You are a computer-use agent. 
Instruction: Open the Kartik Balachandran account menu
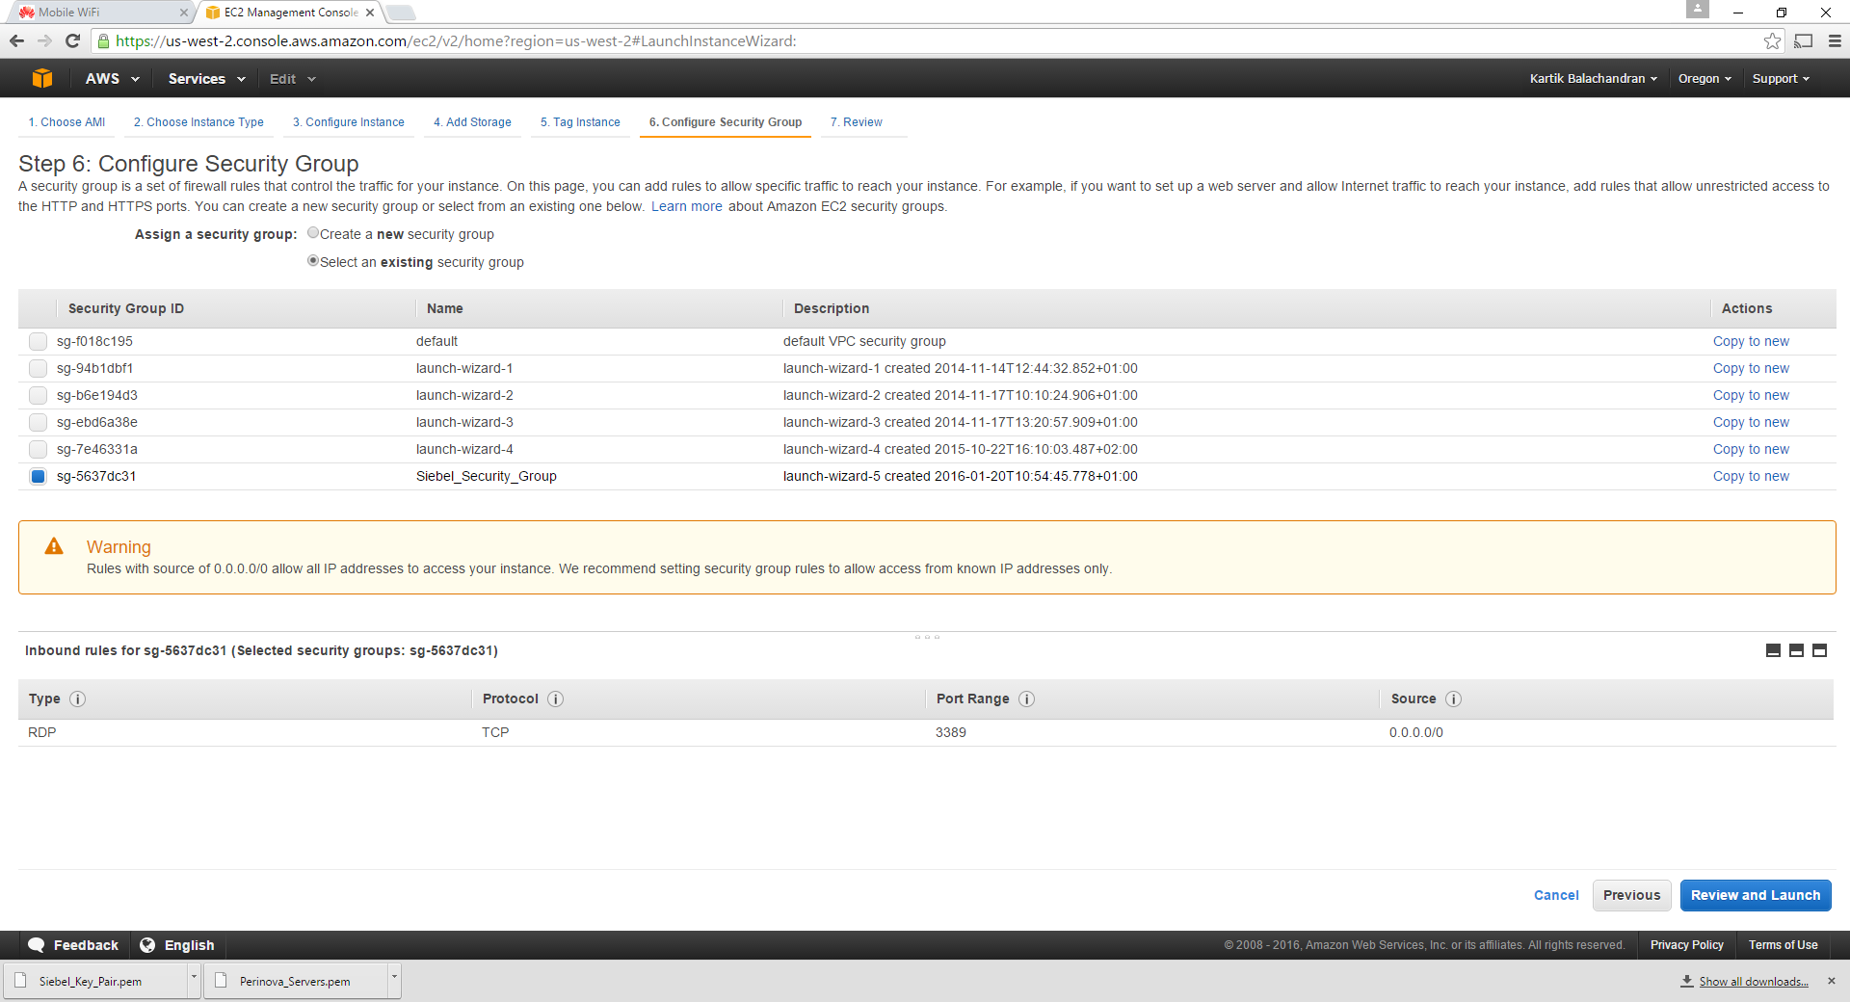[x=1593, y=79]
